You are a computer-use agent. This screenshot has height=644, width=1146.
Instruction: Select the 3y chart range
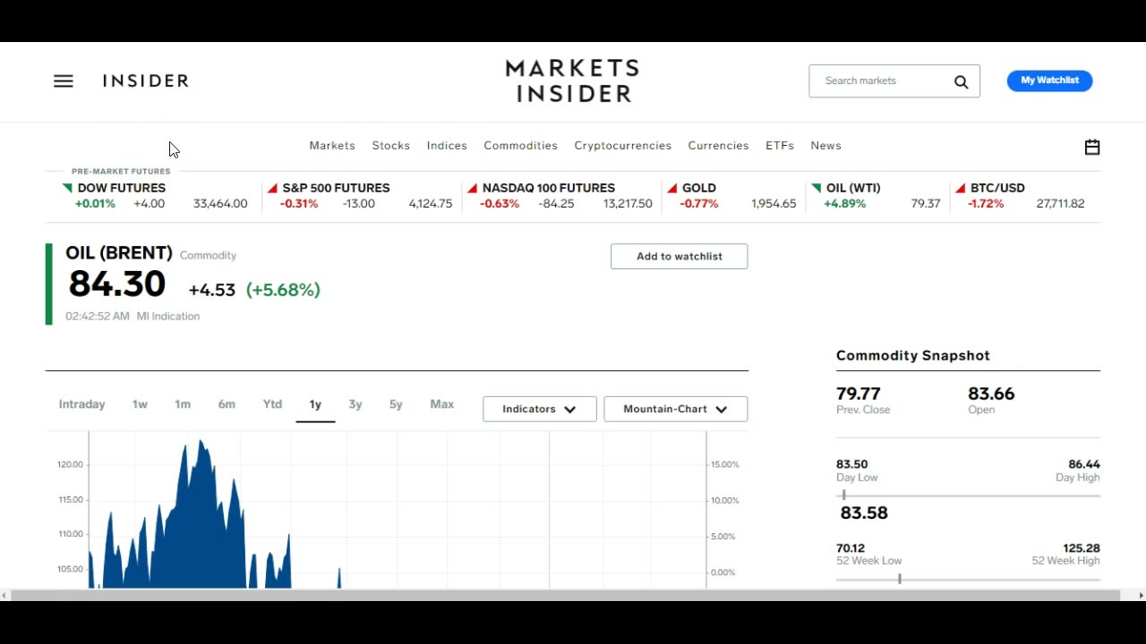coord(355,404)
